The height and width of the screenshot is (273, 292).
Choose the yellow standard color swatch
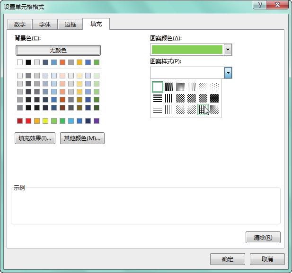point(45,121)
